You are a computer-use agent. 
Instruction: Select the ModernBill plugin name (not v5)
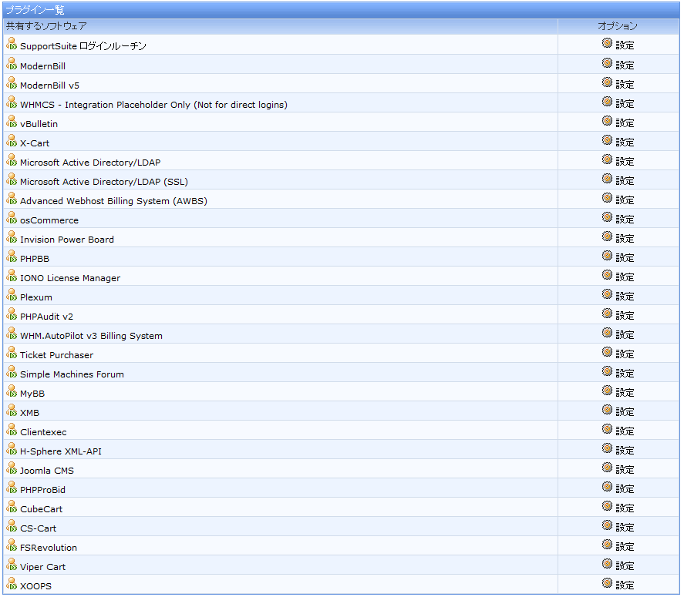click(x=42, y=66)
